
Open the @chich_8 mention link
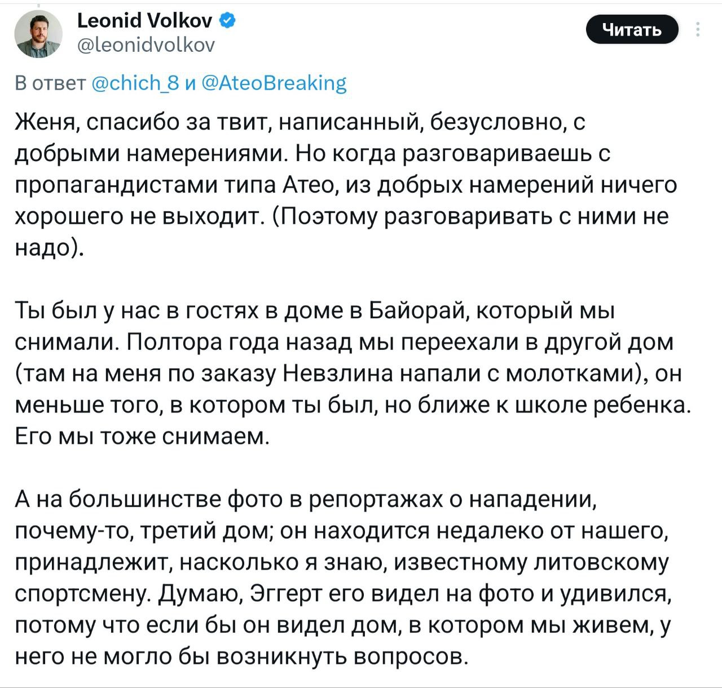[134, 83]
